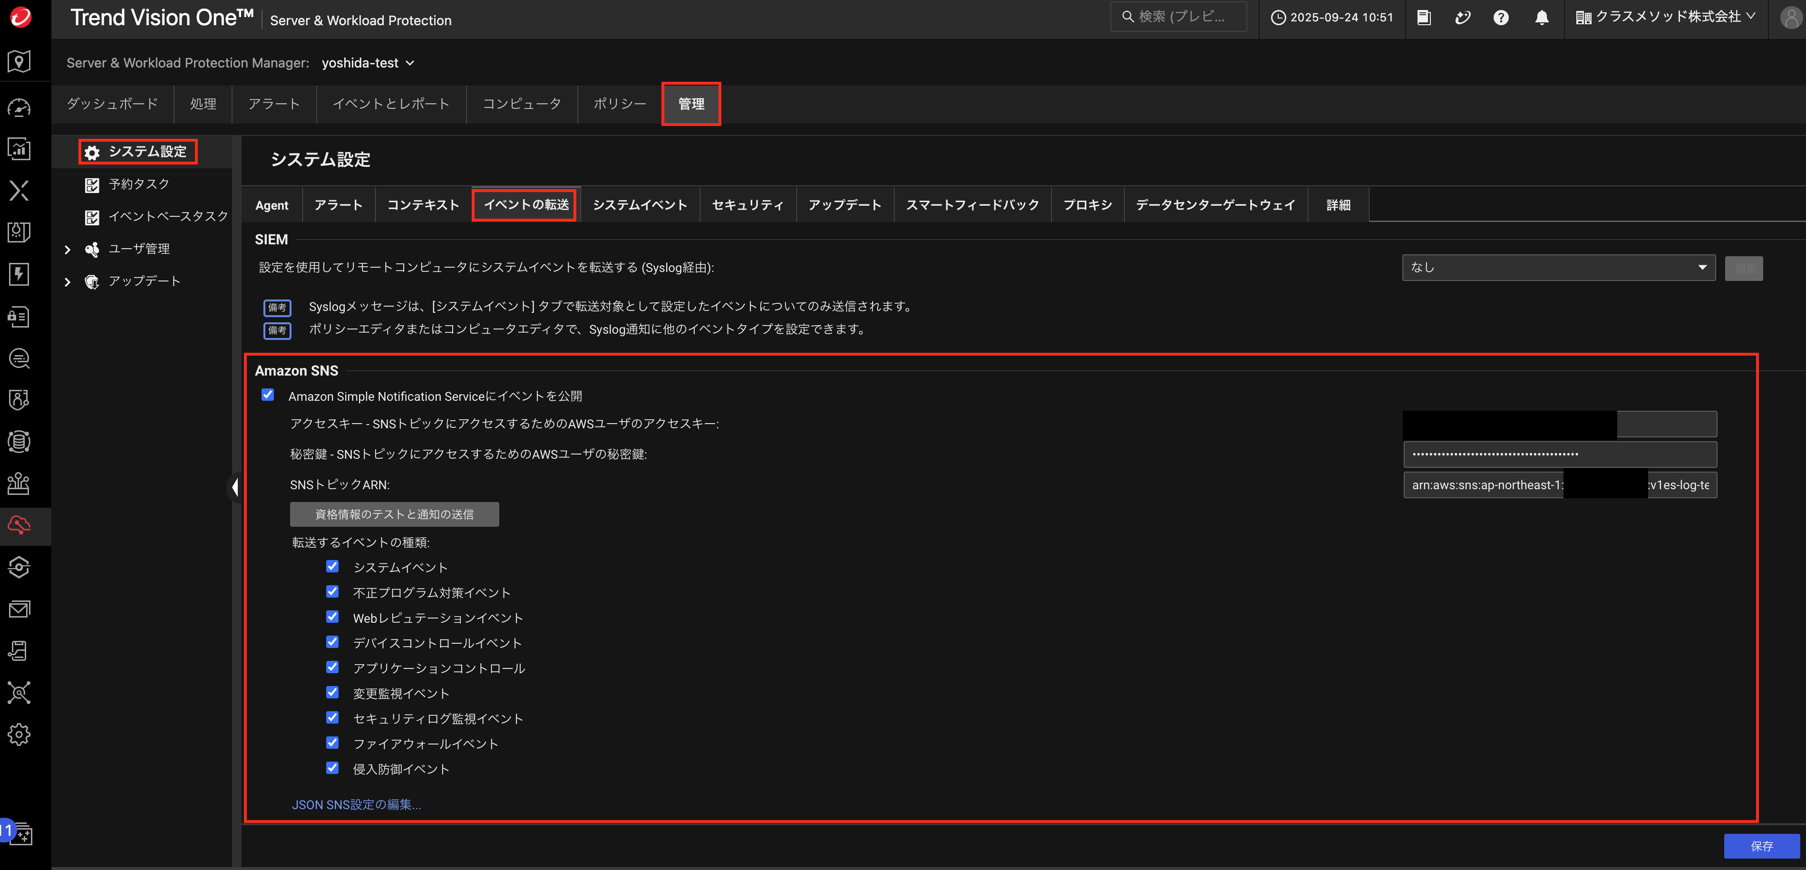1806x870 pixels.
Task: Open the speedometer dashboard sidebar icon
Action: pyautogui.click(x=19, y=107)
